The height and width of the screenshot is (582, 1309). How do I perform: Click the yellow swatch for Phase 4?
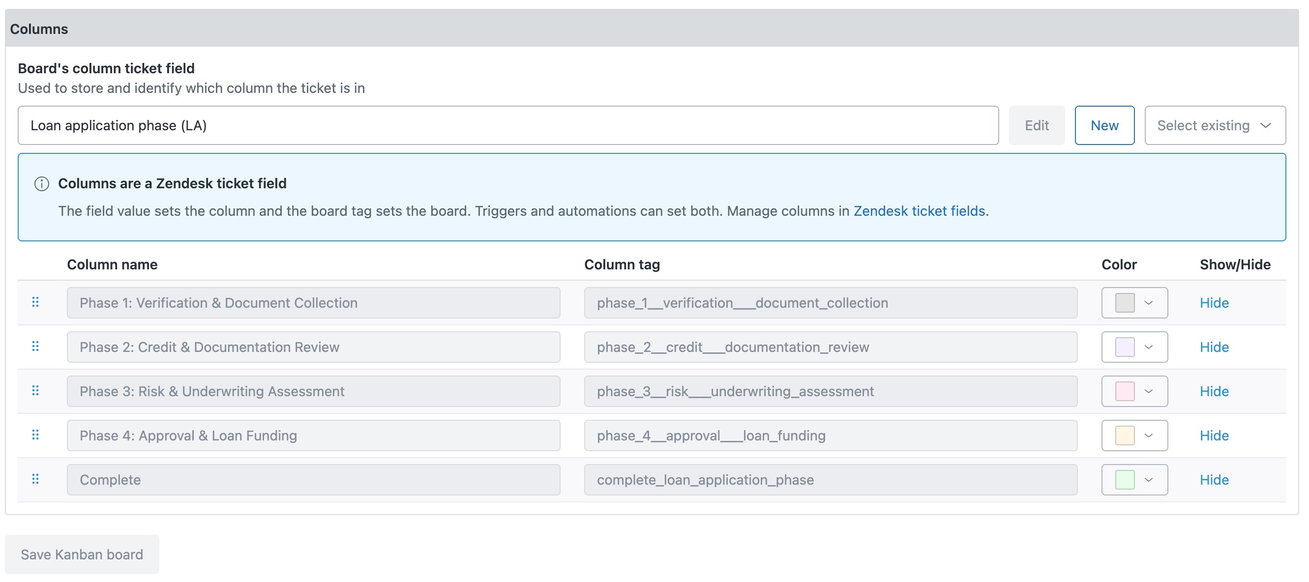click(x=1125, y=435)
